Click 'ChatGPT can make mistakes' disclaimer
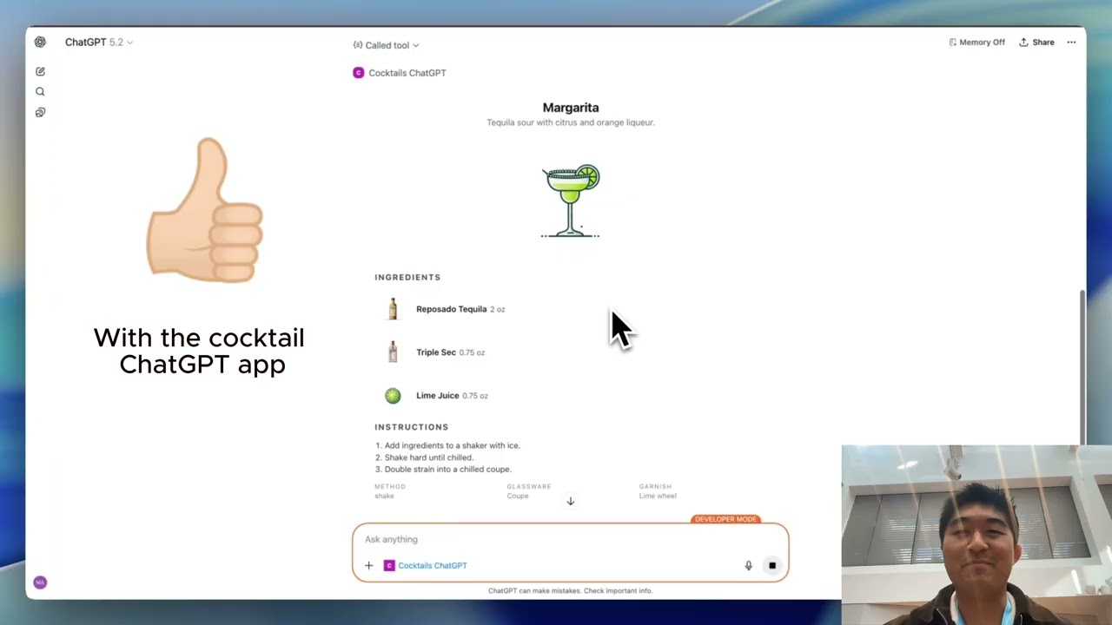 570,590
